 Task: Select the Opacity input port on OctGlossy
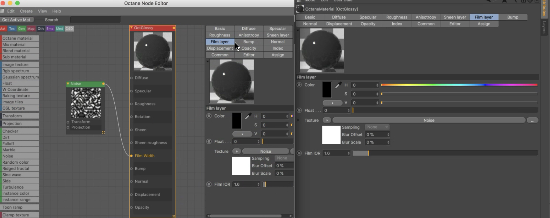click(x=131, y=207)
